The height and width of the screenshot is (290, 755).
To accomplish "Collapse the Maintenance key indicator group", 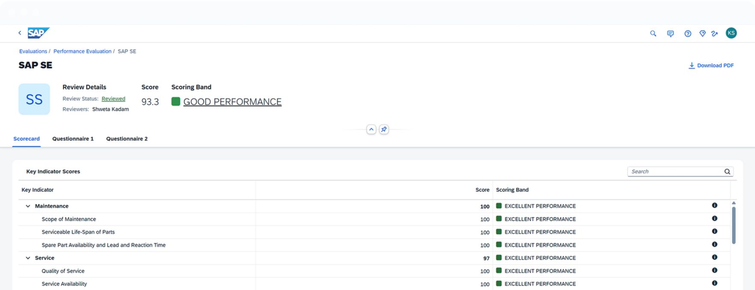I will click(28, 206).
